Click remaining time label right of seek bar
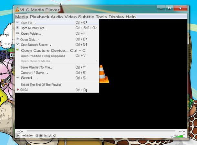 182,131
